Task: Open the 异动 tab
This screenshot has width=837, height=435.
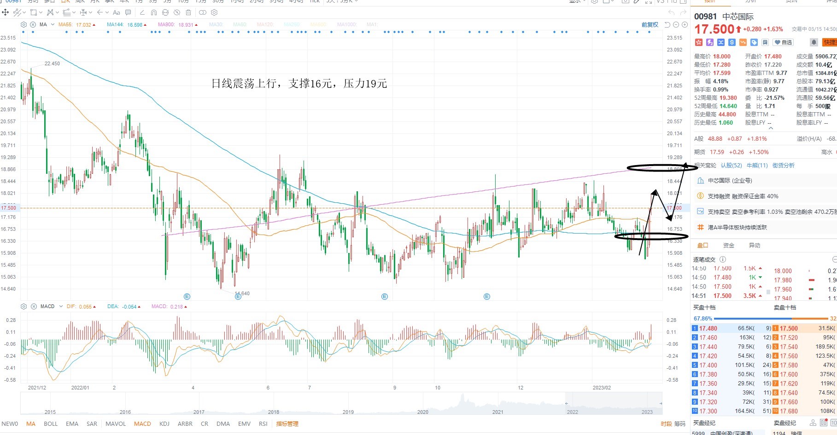Action: (755, 246)
